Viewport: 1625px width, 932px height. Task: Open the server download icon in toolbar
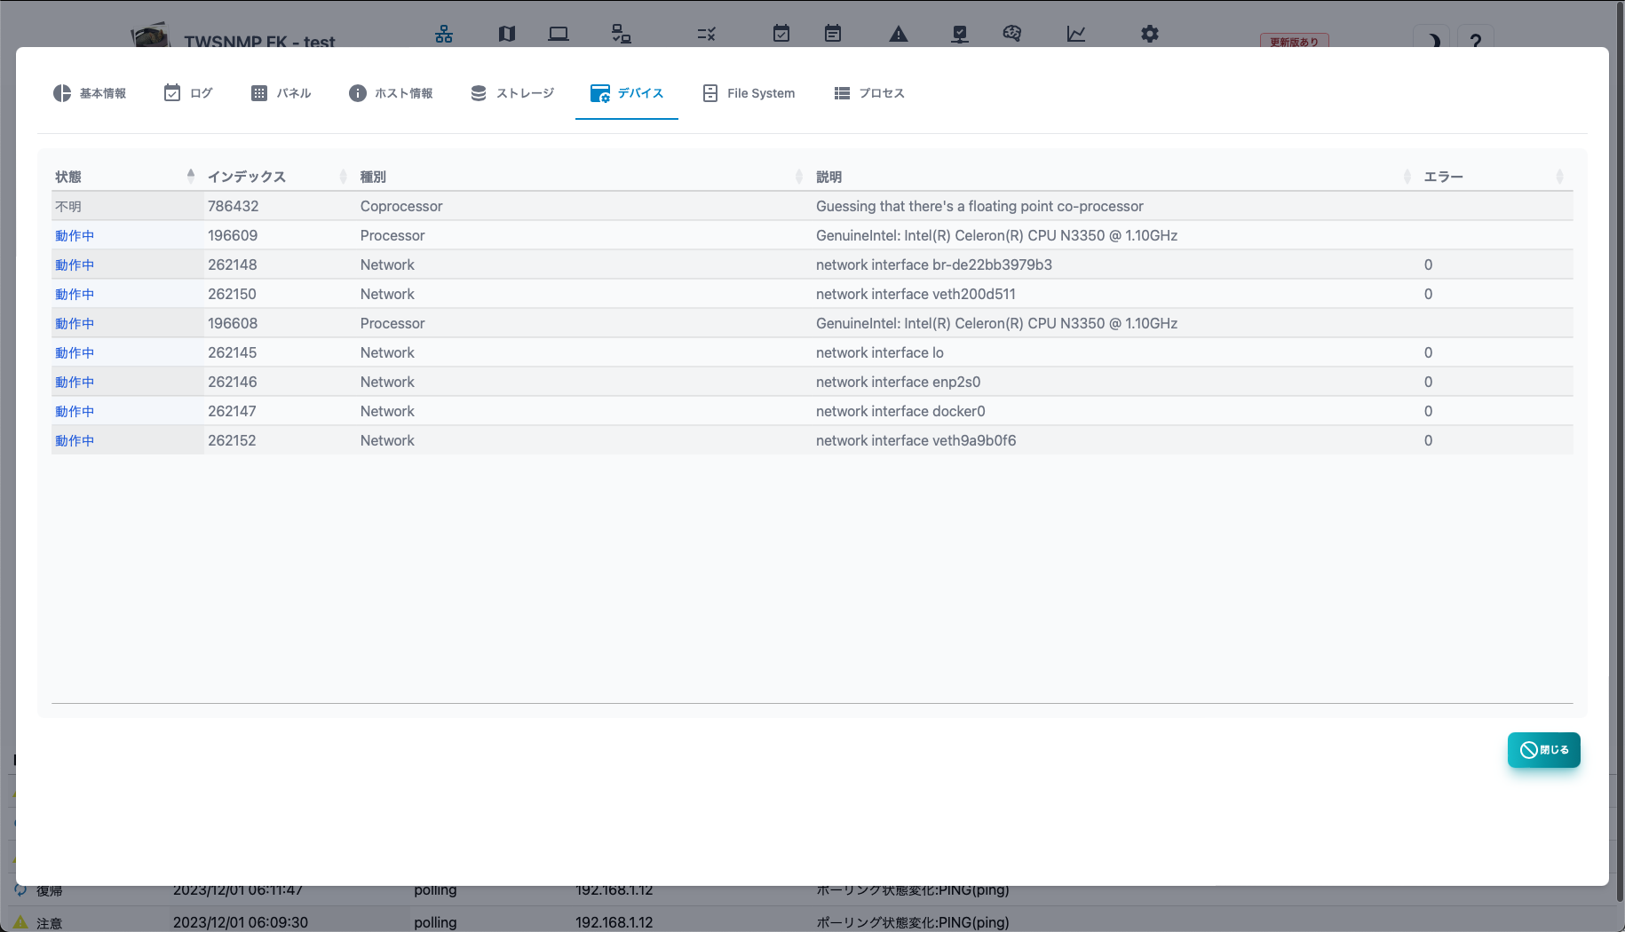click(x=960, y=34)
